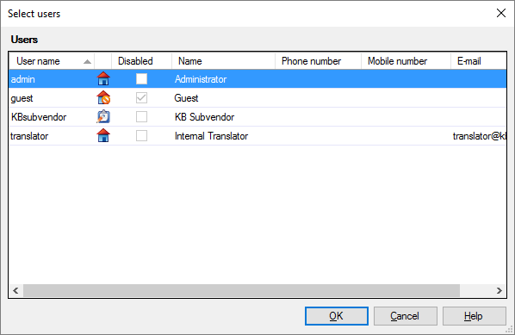The image size is (515, 335).
Task: Click the horizontal scrollbar left arrow
Action: (16, 290)
